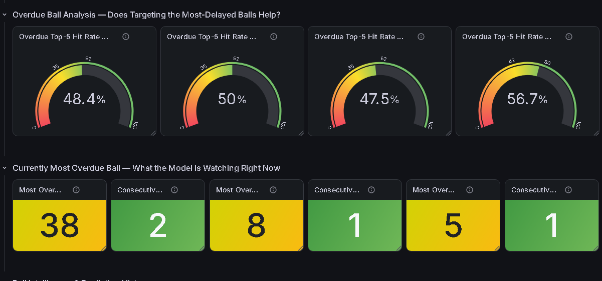Open info icon on Consecutive panel between 8 and 5
The width and height of the screenshot is (602, 281).
point(371,190)
